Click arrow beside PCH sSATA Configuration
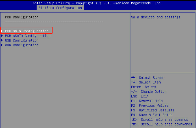196x128 pixels. click(2, 36)
